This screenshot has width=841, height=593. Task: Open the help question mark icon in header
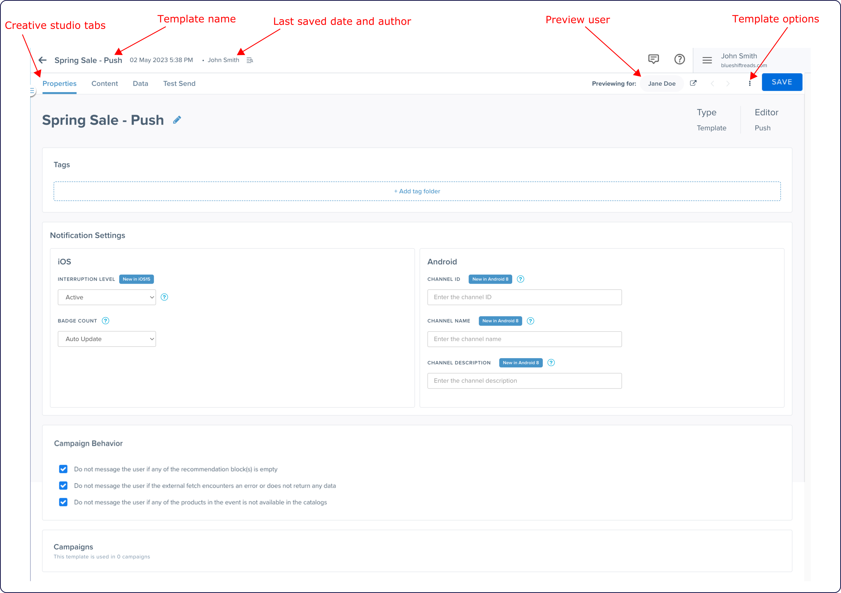(x=679, y=59)
